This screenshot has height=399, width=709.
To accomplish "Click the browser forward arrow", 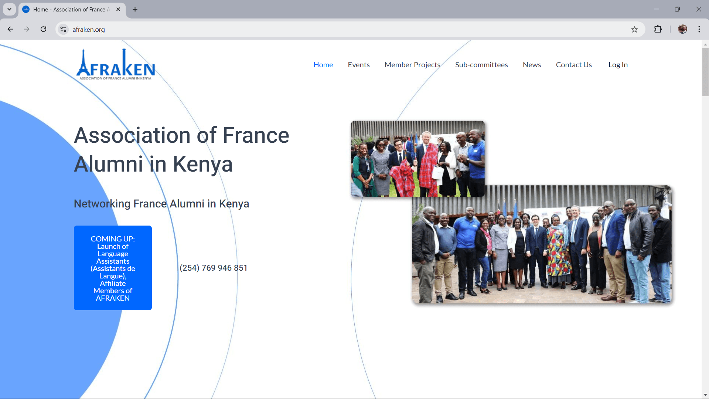I will pyautogui.click(x=27, y=29).
